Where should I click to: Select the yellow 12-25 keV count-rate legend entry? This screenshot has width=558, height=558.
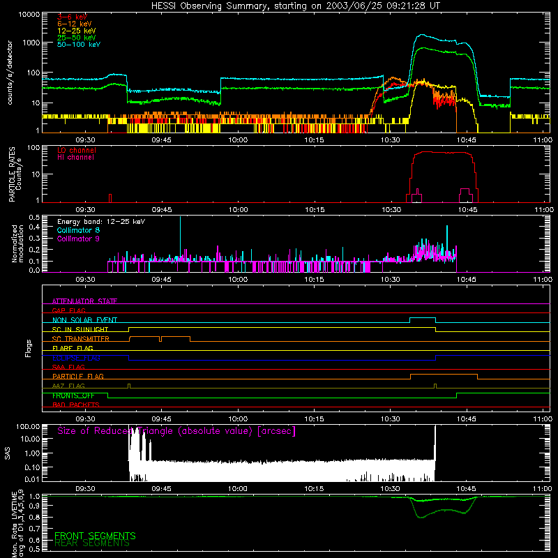coord(77,31)
